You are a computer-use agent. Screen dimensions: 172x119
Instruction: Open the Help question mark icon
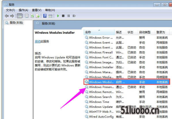[45, 16]
